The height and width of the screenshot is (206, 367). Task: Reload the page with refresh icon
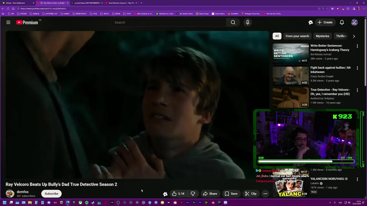pos(8,9)
